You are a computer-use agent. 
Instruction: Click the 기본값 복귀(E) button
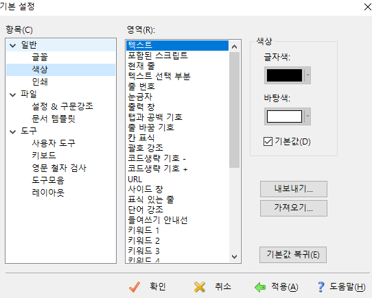(x=293, y=255)
